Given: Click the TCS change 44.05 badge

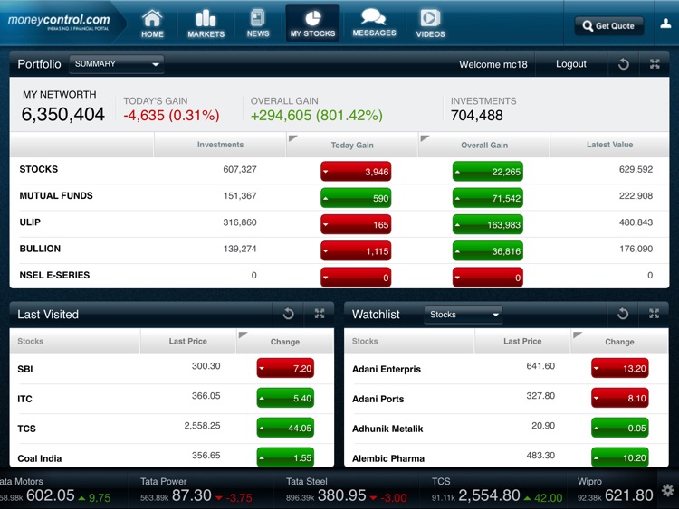Looking at the screenshot, I should 285,428.
